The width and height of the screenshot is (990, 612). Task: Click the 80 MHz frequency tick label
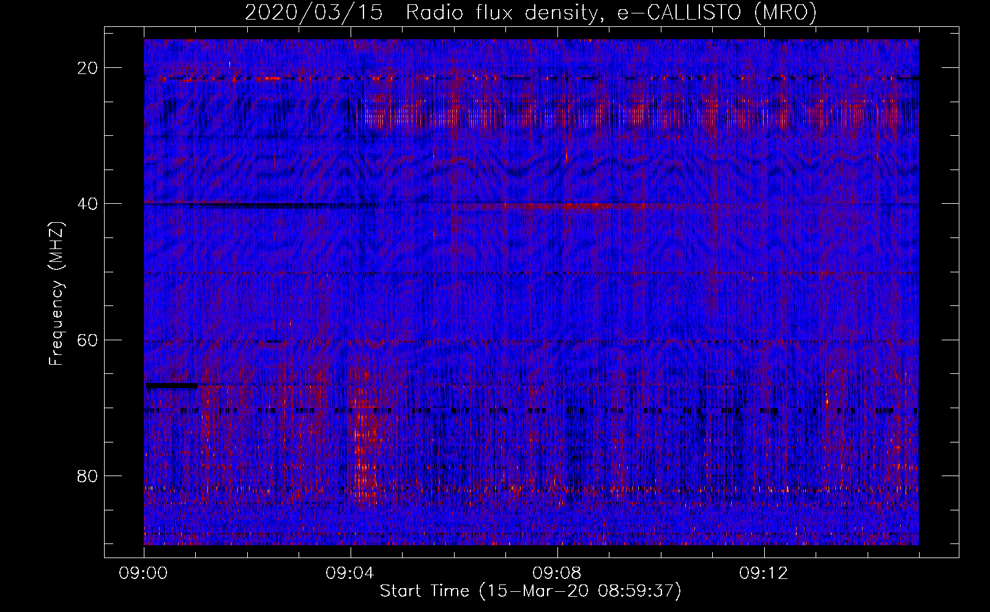click(x=88, y=476)
